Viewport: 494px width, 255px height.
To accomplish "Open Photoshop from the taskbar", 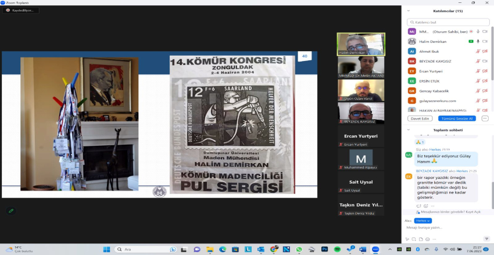I will (324, 249).
